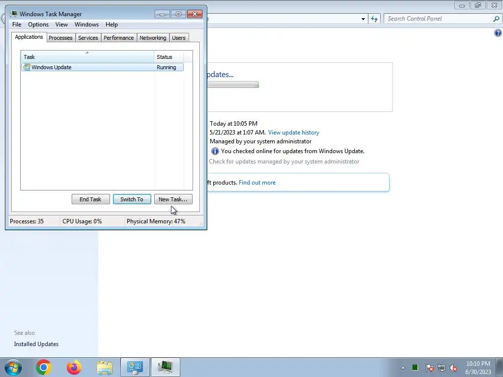
Task: Click the Switch To button
Action: coord(132,199)
